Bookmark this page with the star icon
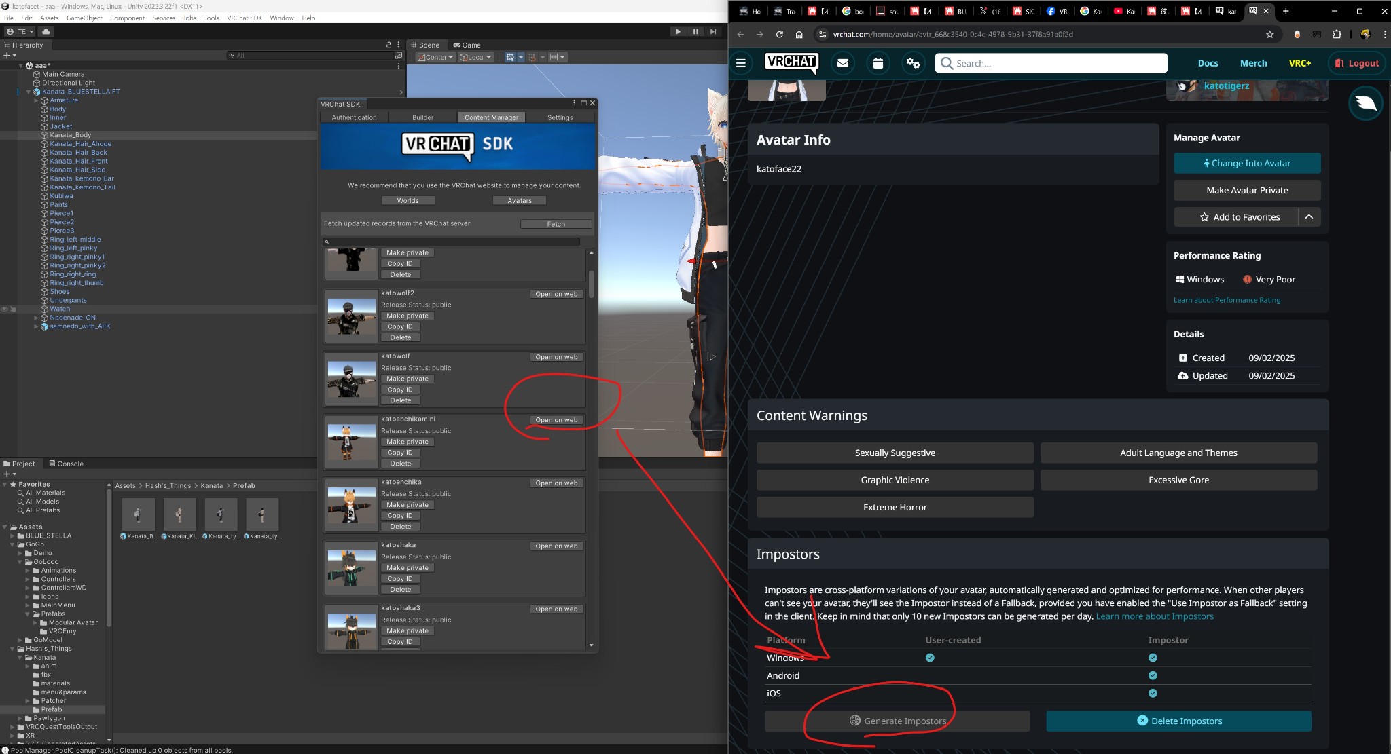Image resolution: width=1391 pixels, height=754 pixels. click(x=1269, y=34)
